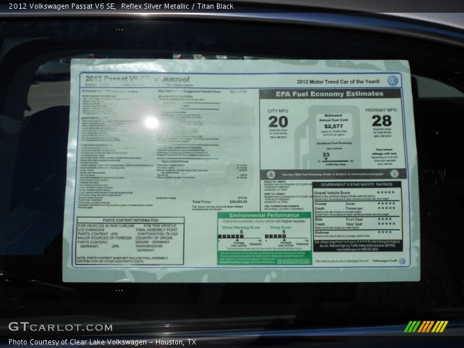Click the combined fuel economy range bar under 23

[335, 161]
